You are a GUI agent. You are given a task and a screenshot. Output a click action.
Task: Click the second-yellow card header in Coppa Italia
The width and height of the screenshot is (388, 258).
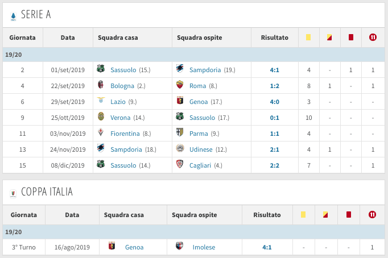[325, 215]
